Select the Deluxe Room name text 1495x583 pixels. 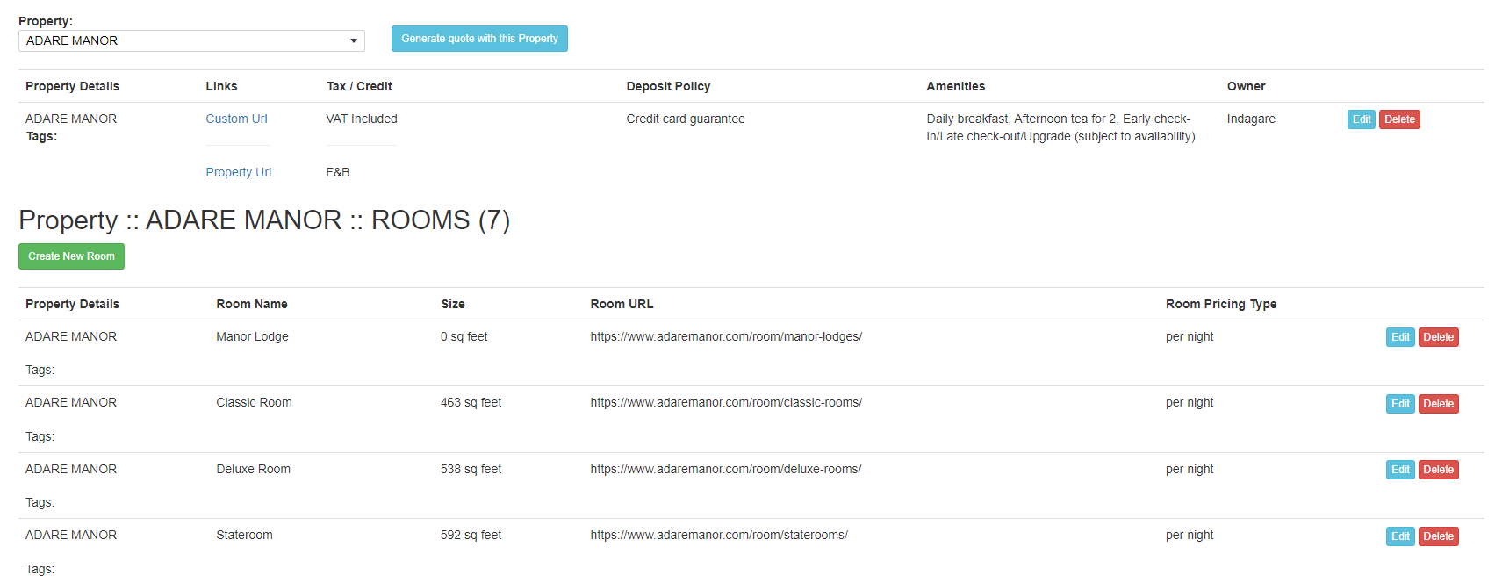[253, 469]
